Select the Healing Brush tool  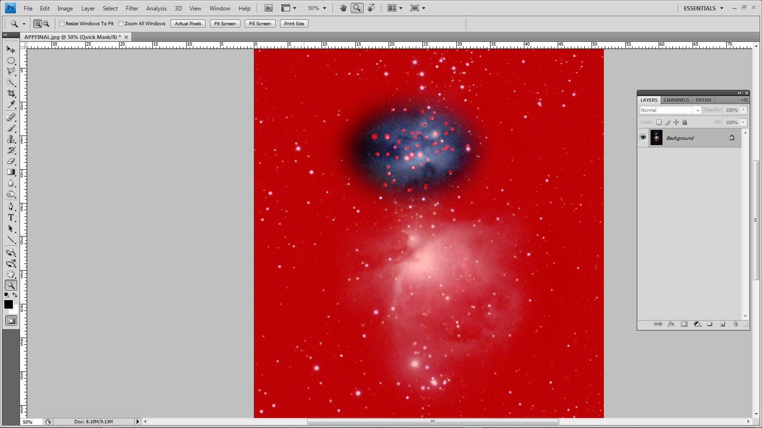click(11, 117)
